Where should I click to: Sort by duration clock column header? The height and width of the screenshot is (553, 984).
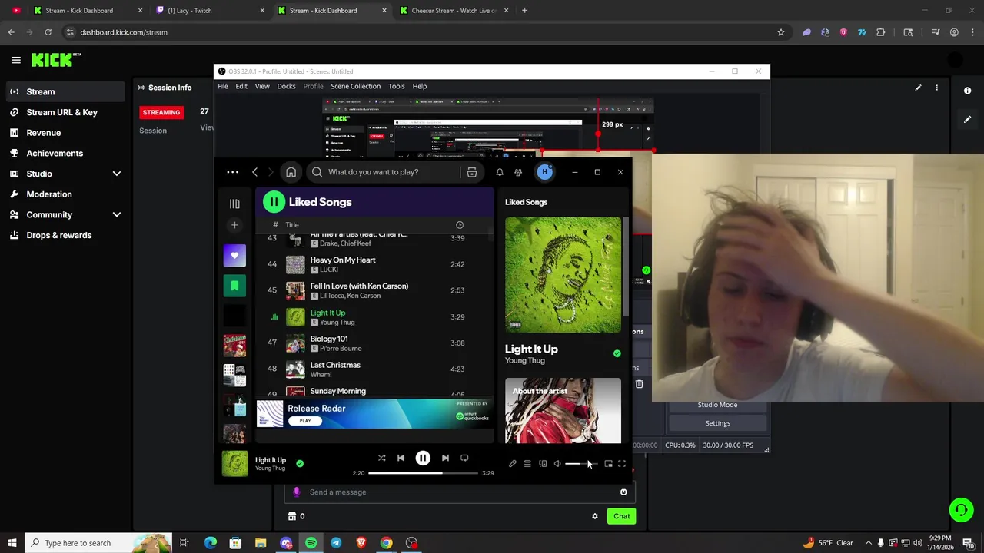[x=460, y=225]
